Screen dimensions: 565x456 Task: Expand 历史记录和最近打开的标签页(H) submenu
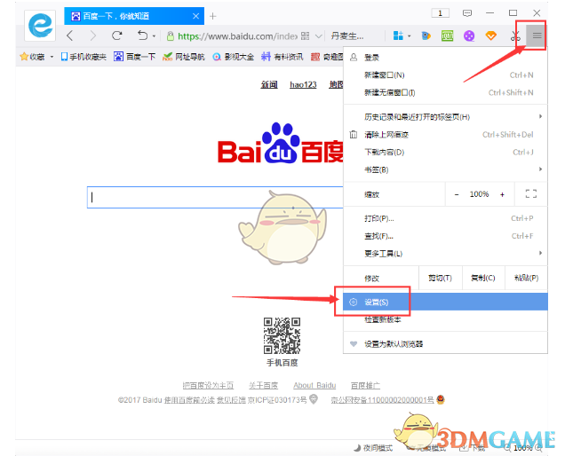(x=445, y=116)
